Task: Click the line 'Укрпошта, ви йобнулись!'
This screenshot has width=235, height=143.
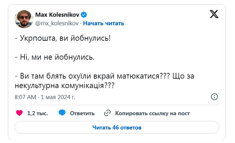Action: coord(63,39)
